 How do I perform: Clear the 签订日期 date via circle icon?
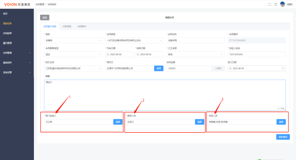coord(283,68)
